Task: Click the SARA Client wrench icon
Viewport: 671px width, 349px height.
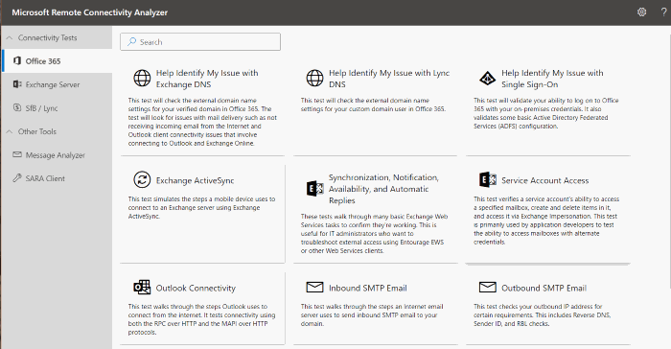Action: pyautogui.click(x=17, y=178)
